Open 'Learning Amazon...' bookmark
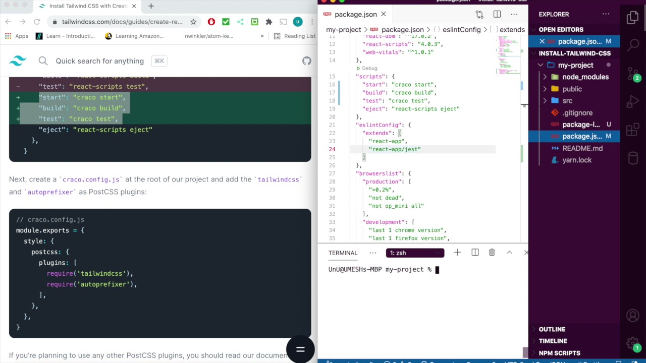 [134, 36]
